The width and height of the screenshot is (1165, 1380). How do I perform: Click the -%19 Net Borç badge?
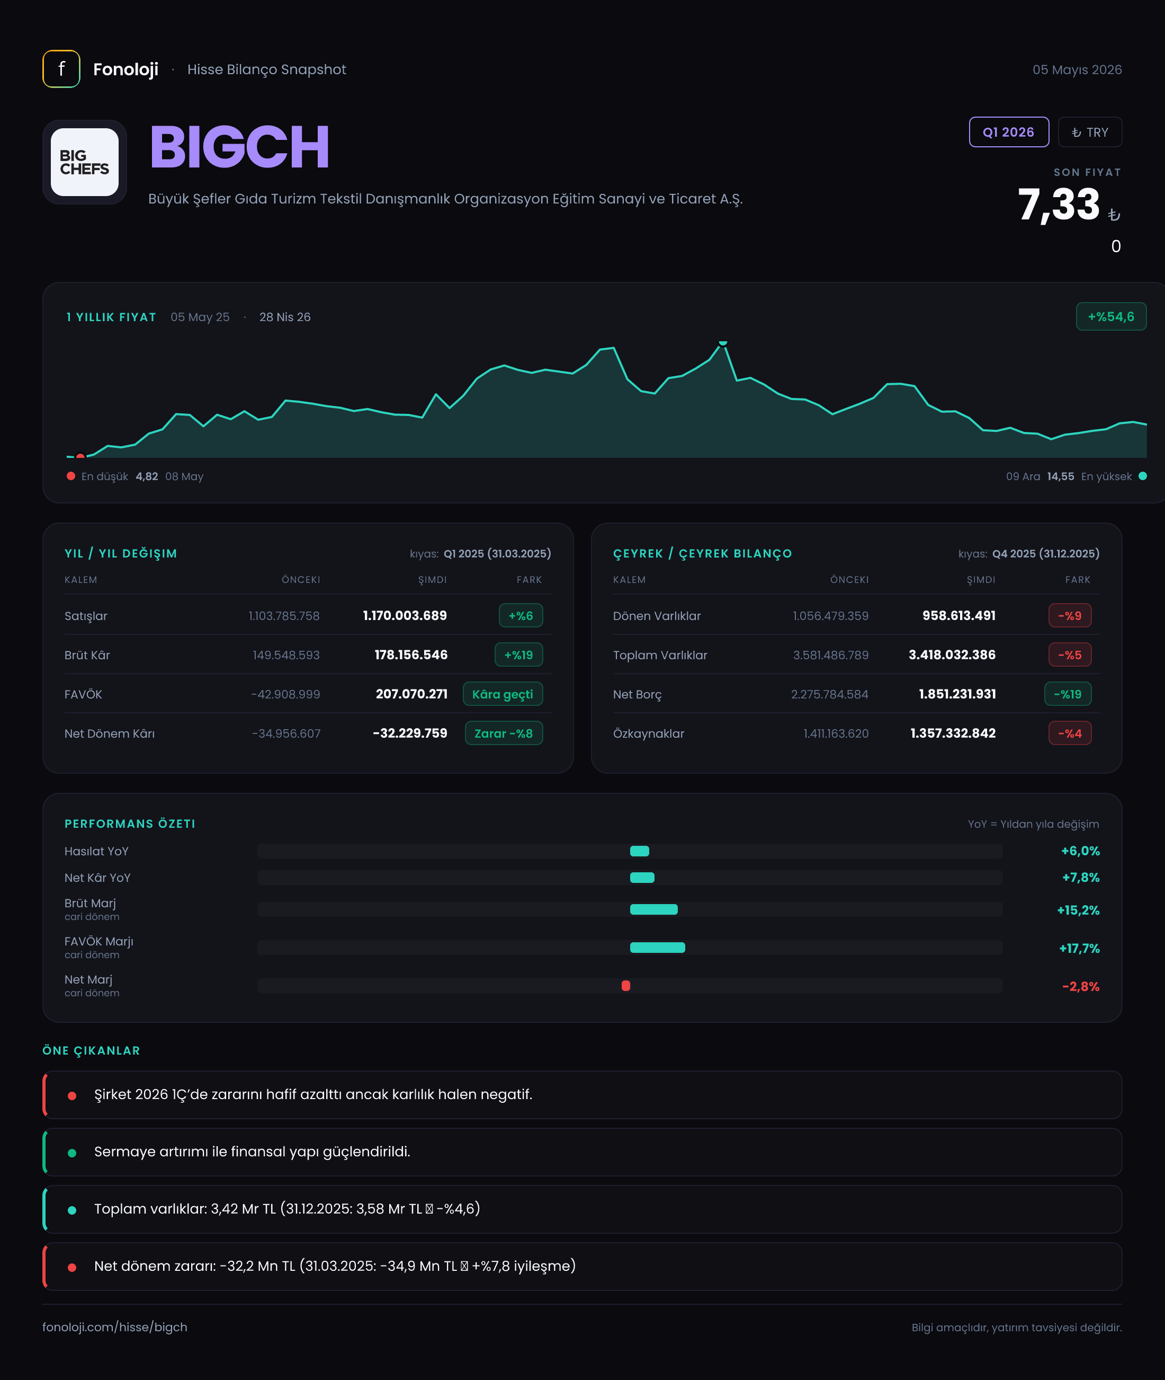tap(1068, 694)
